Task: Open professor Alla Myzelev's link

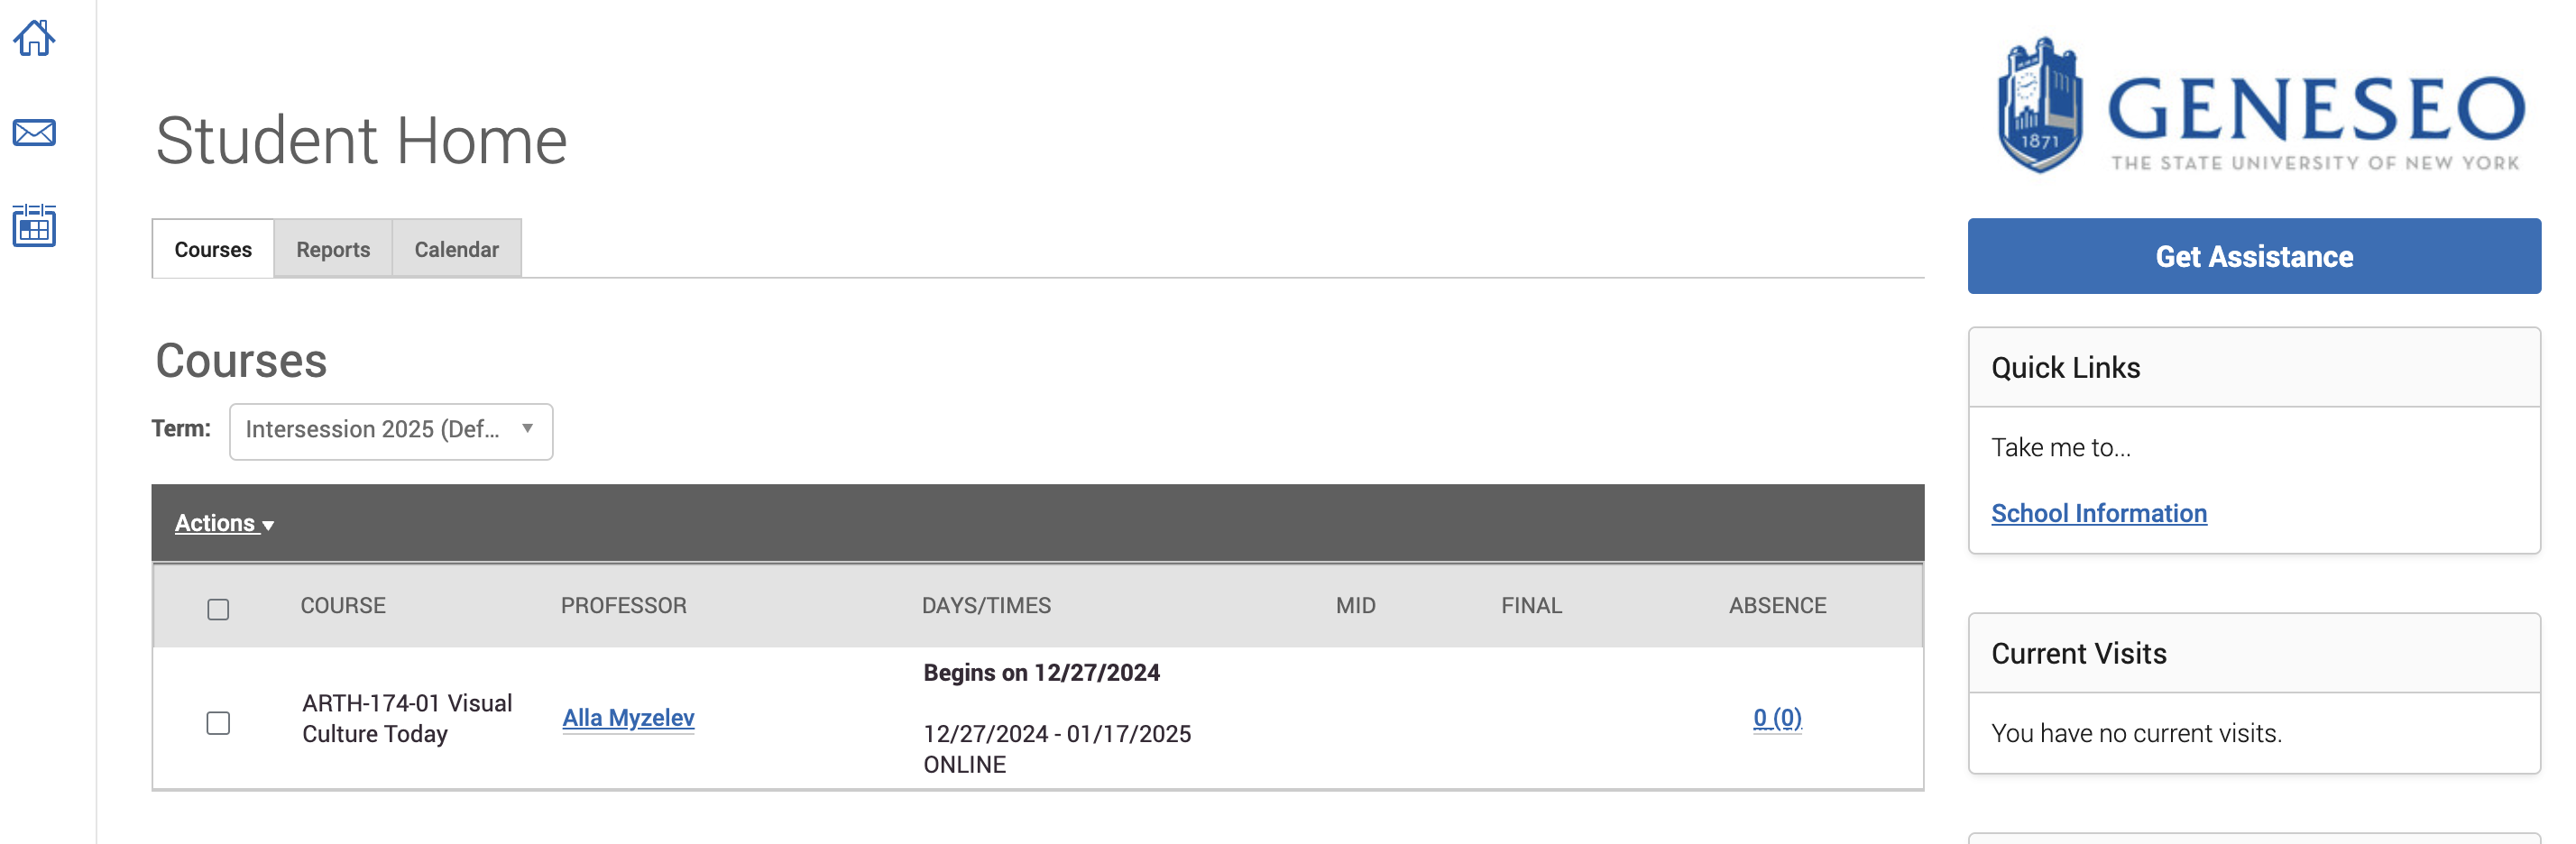Action: click(628, 718)
